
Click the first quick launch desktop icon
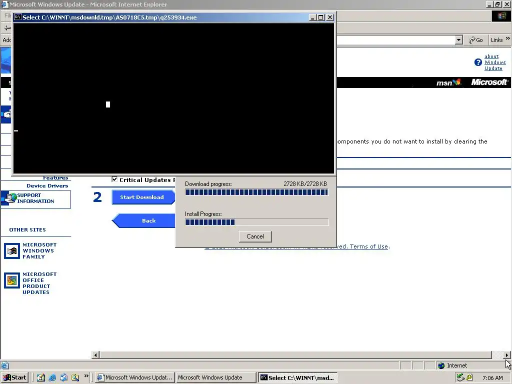pos(41,377)
